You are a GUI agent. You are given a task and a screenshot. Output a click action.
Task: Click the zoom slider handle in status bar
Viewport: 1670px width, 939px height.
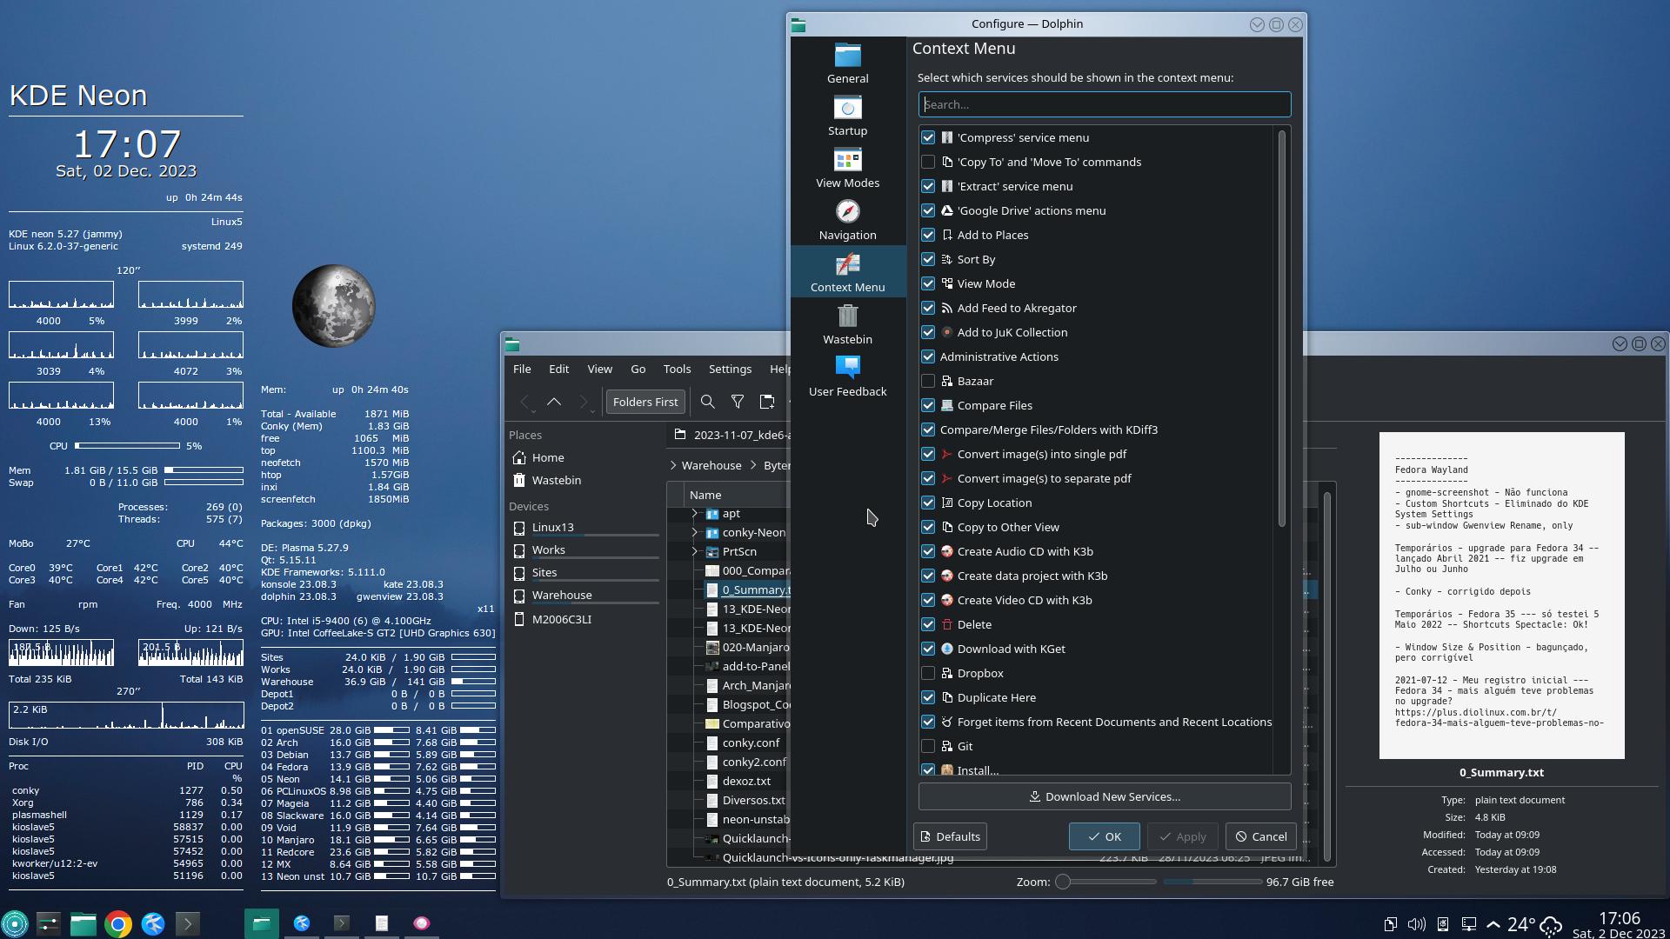pyautogui.click(x=1063, y=882)
